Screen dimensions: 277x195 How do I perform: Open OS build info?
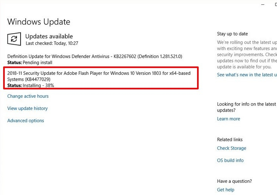click(230, 160)
